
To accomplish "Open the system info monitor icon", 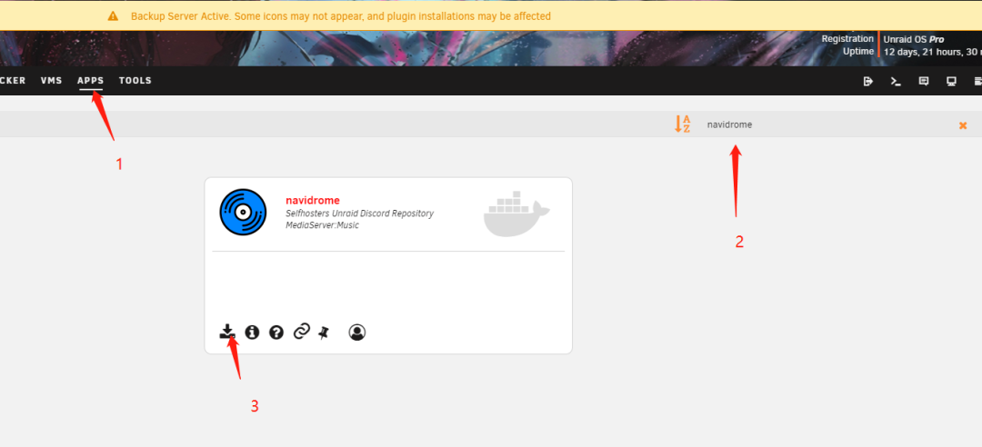I will pos(951,81).
